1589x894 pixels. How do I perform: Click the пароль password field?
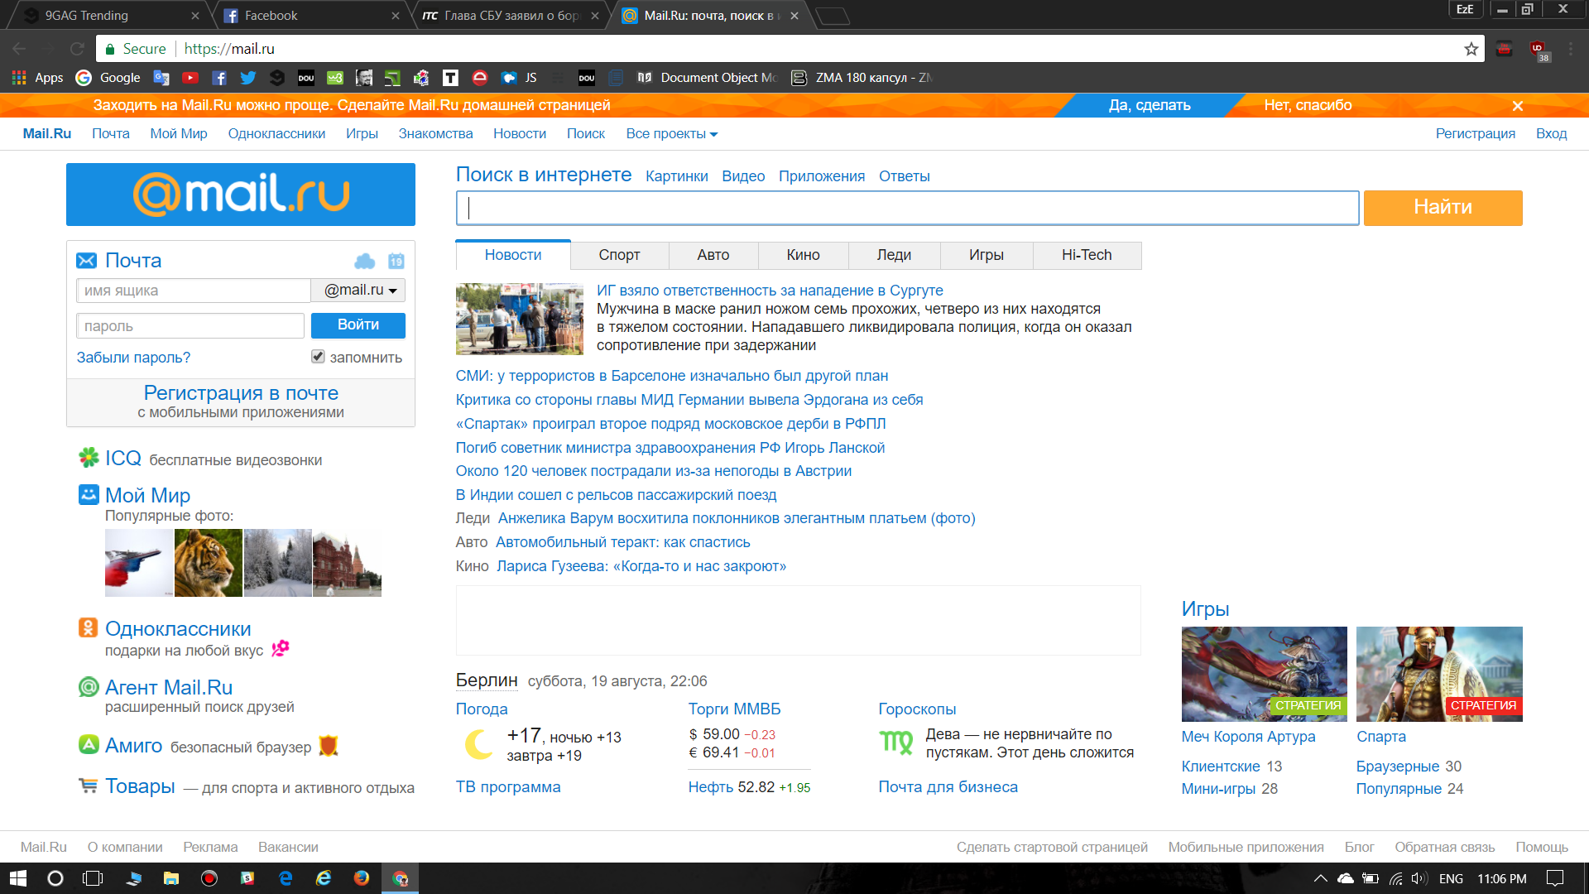pos(190,326)
